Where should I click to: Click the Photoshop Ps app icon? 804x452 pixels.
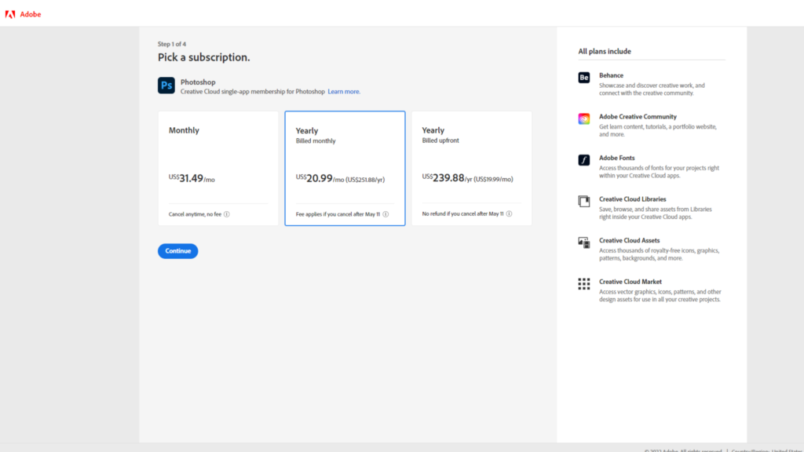pyautogui.click(x=166, y=85)
